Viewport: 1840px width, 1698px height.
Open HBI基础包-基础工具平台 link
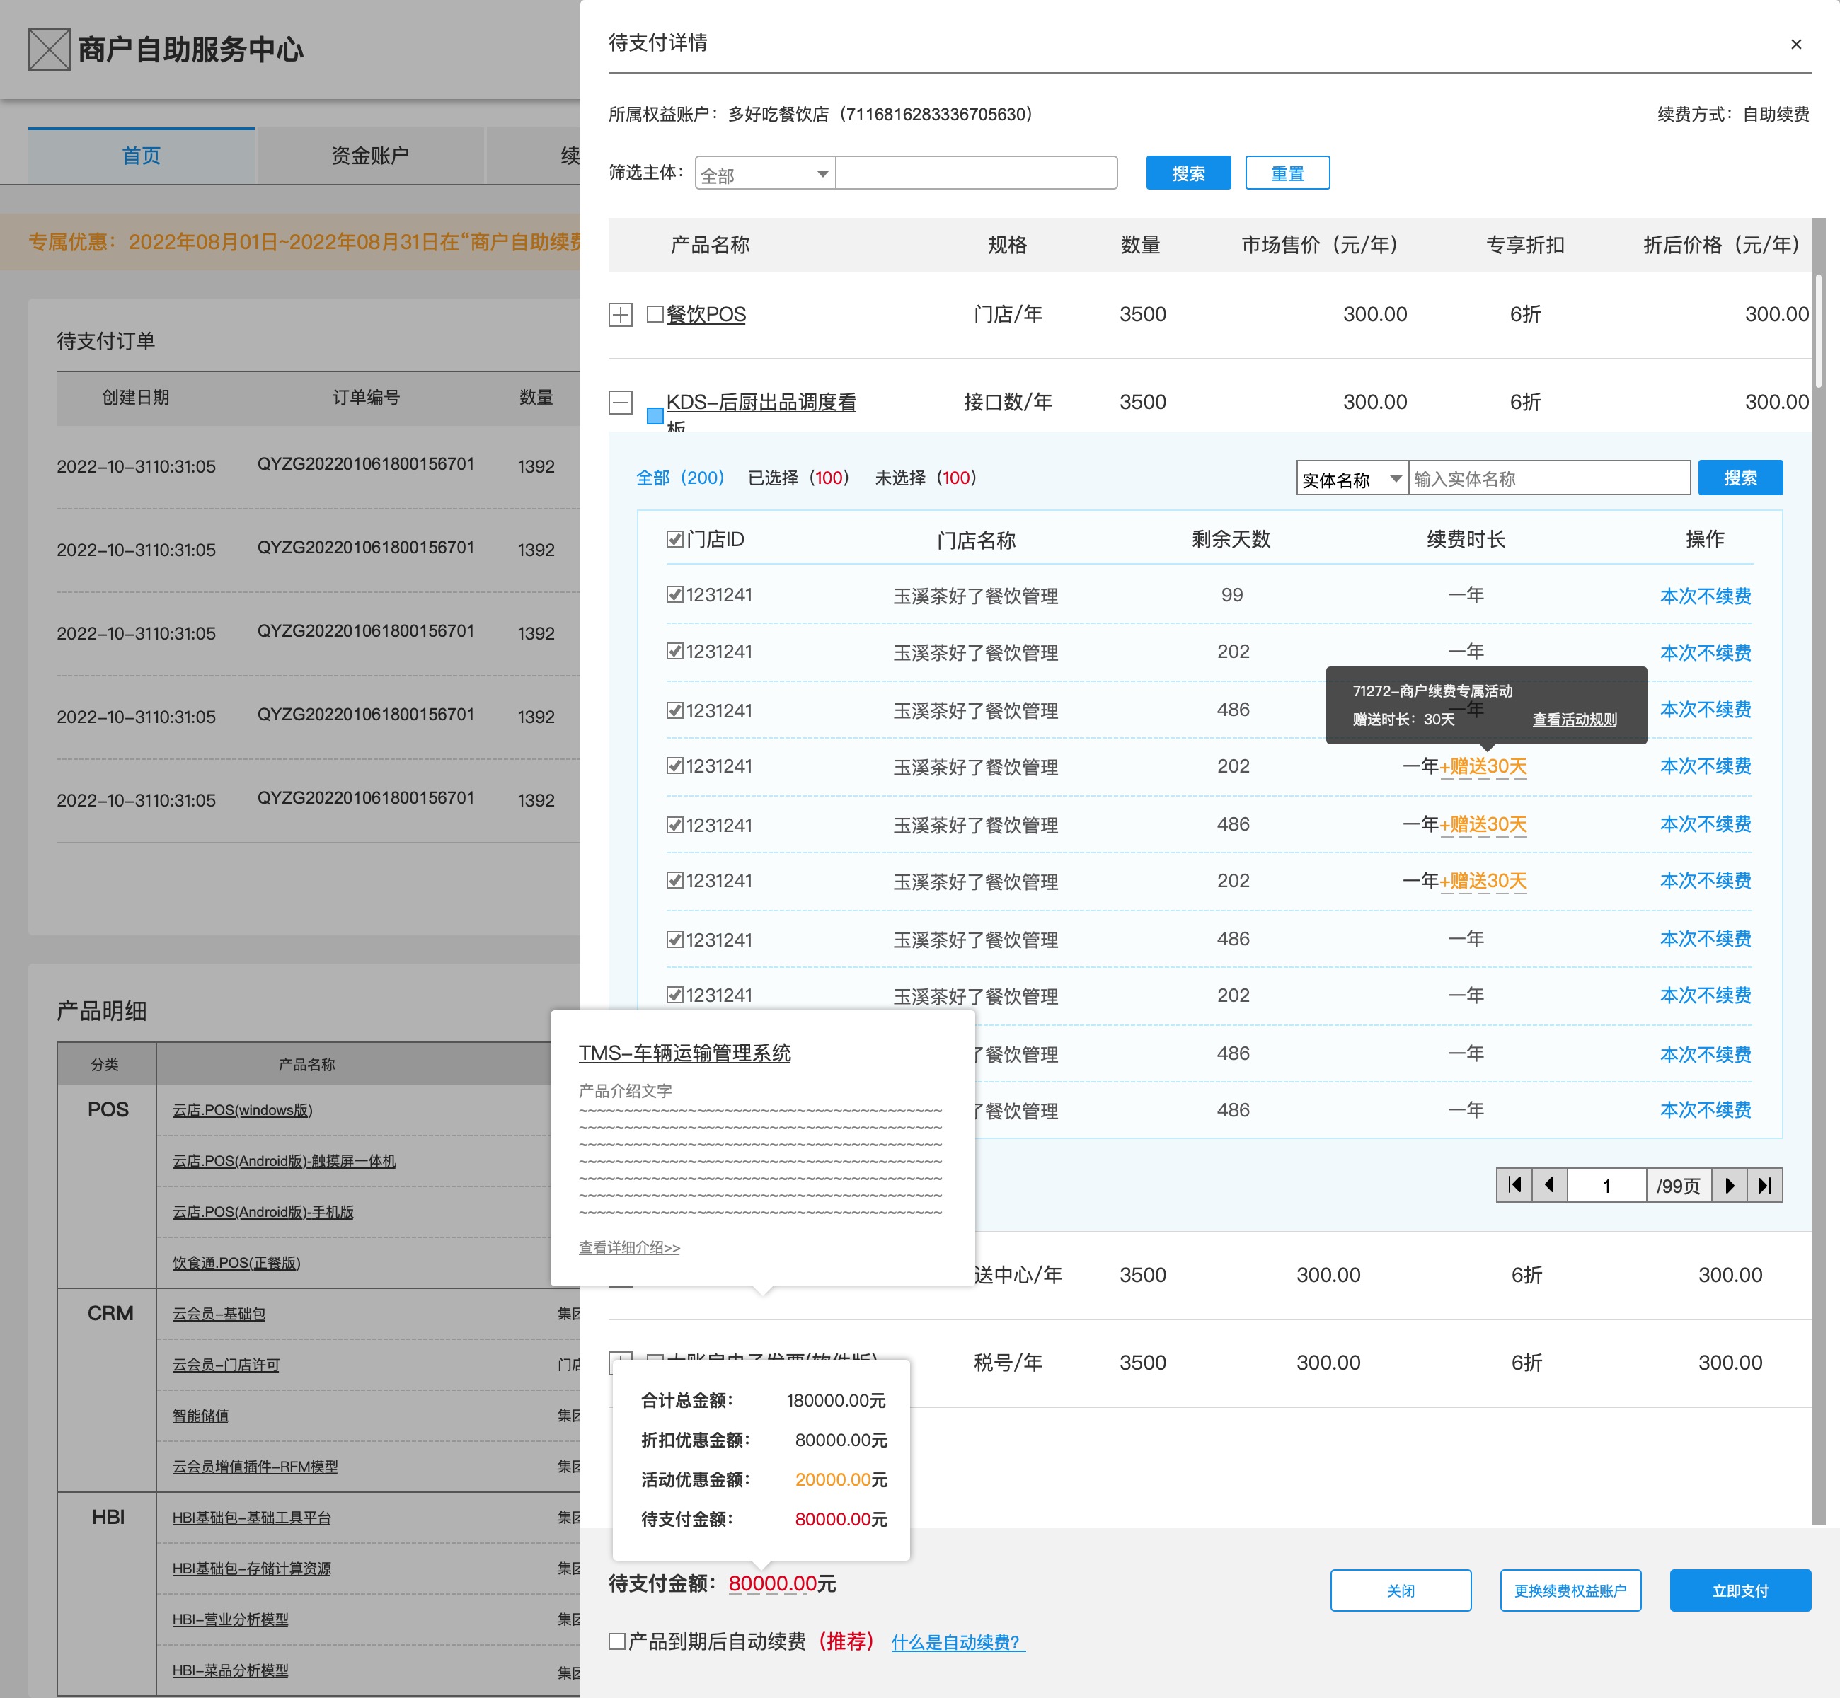[252, 1518]
